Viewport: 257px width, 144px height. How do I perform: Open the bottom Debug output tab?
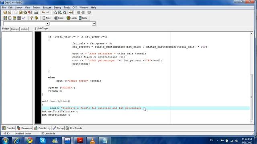pos(58,128)
